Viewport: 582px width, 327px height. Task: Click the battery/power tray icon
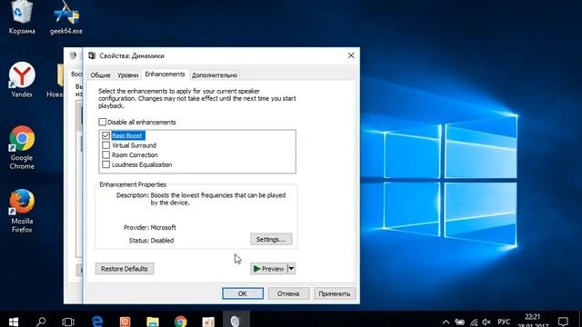coord(459,322)
